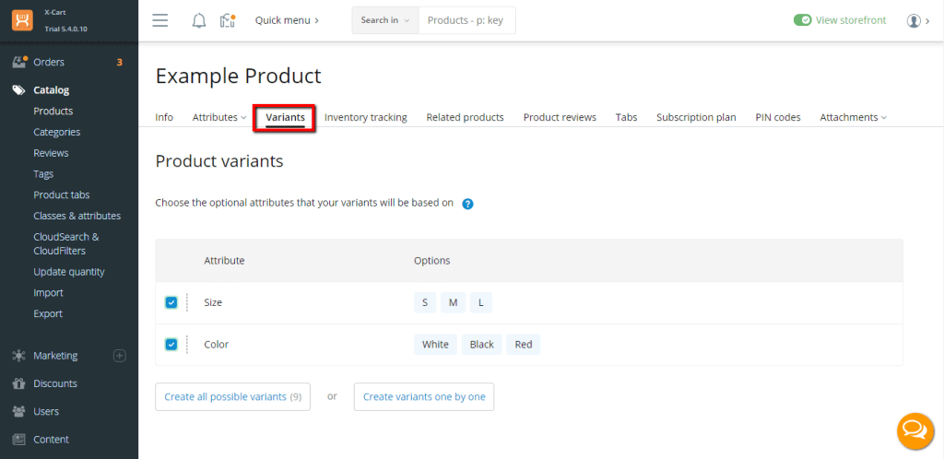Open the Related products tab
944x459 pixels.
(x=466, y=117)
